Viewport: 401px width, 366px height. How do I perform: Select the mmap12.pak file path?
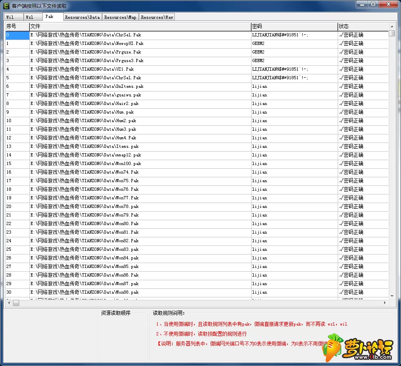(x=86, y=155)
